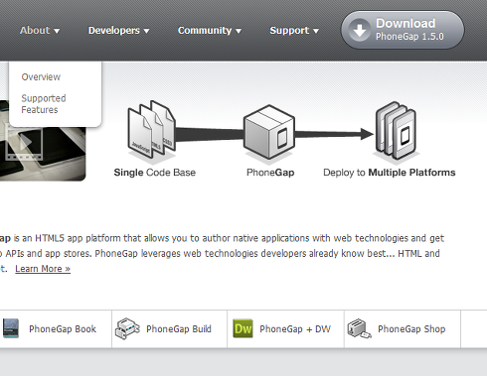This screenshot has width=487, height=376.
Task: Click the Dreamweaver Dw icon
Action: coord(243,328)
